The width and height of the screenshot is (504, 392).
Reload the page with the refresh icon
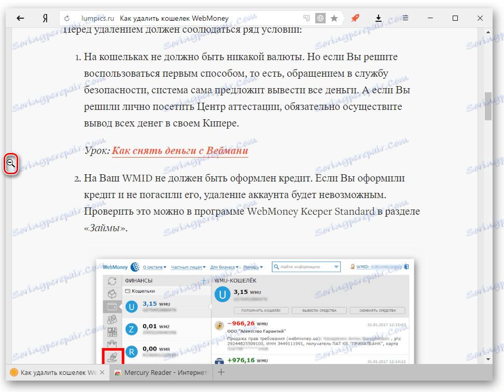(x=67, y=19)
